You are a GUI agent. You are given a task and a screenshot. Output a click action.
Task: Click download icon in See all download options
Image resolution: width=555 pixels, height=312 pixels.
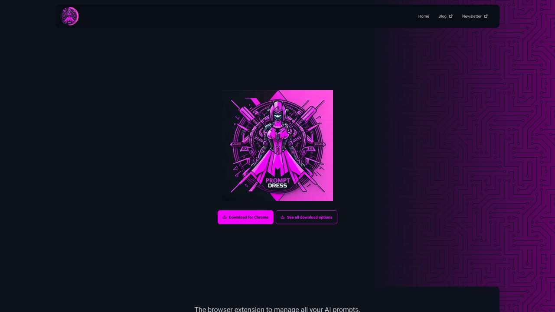[x=283, y=217]
